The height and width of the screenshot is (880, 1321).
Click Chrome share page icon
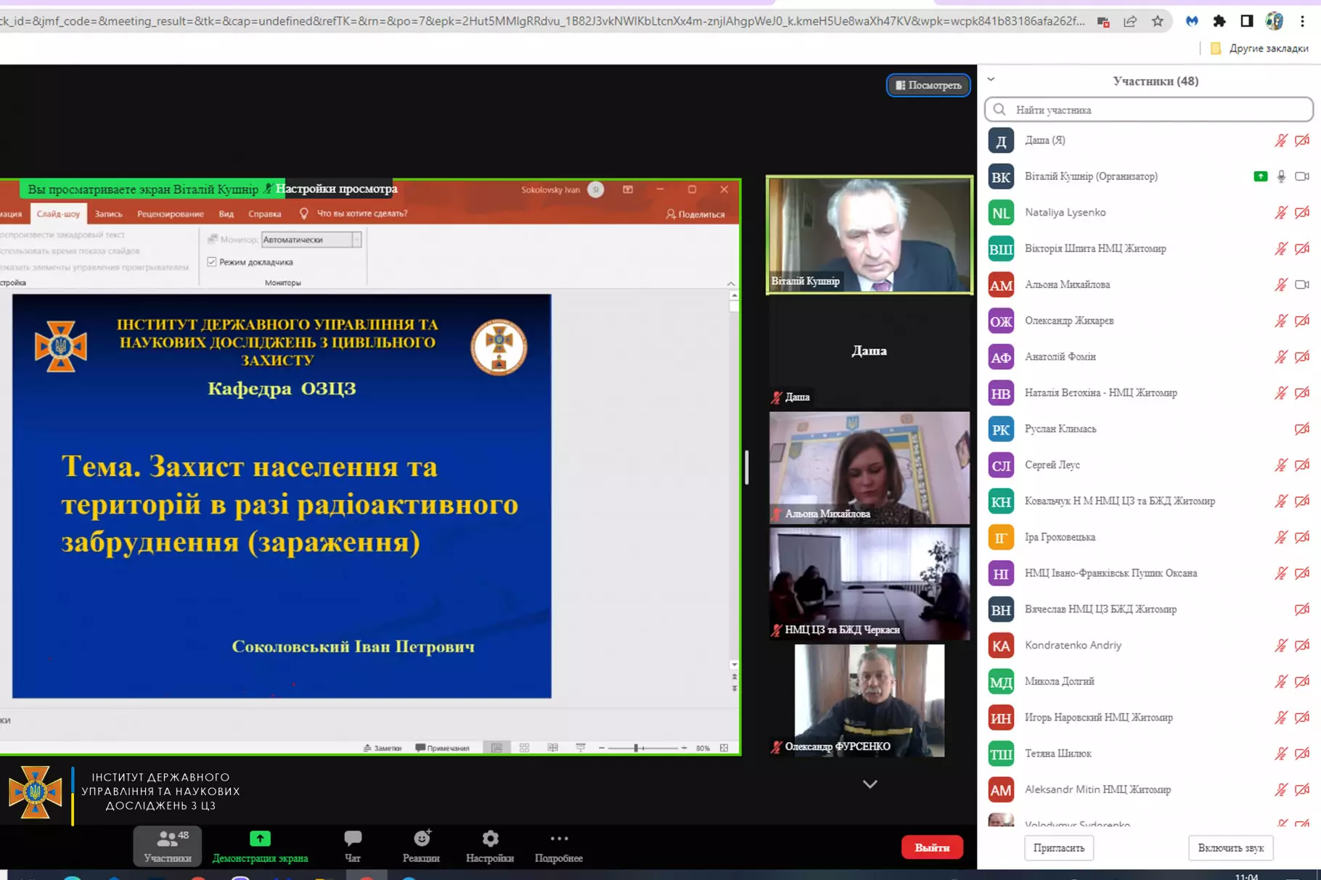1130,21
